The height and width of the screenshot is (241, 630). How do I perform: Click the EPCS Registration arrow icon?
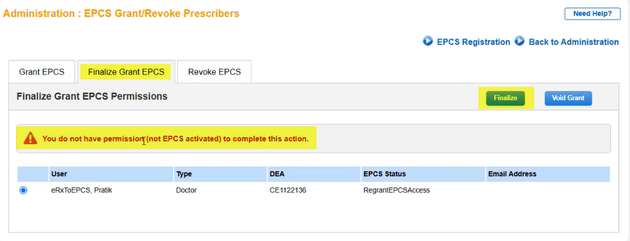(x=427, y=41)
